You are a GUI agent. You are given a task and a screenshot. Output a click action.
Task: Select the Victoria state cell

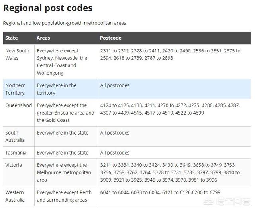pos(14,165)
